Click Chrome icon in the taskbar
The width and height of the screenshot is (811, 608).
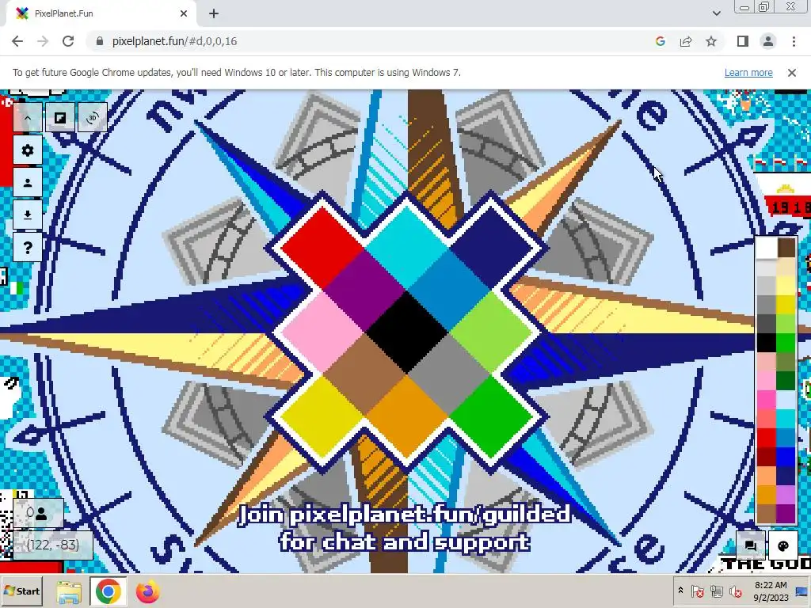[x=108, y=591]
